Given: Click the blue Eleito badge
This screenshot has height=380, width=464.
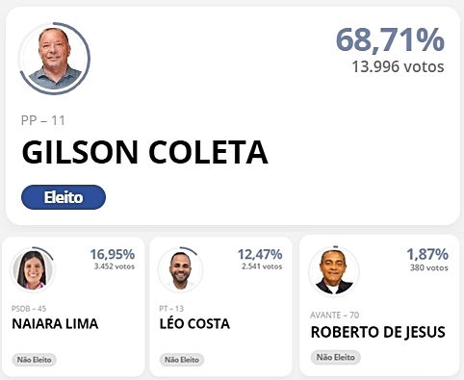Looking at the screenshot, I should (64, 197).
